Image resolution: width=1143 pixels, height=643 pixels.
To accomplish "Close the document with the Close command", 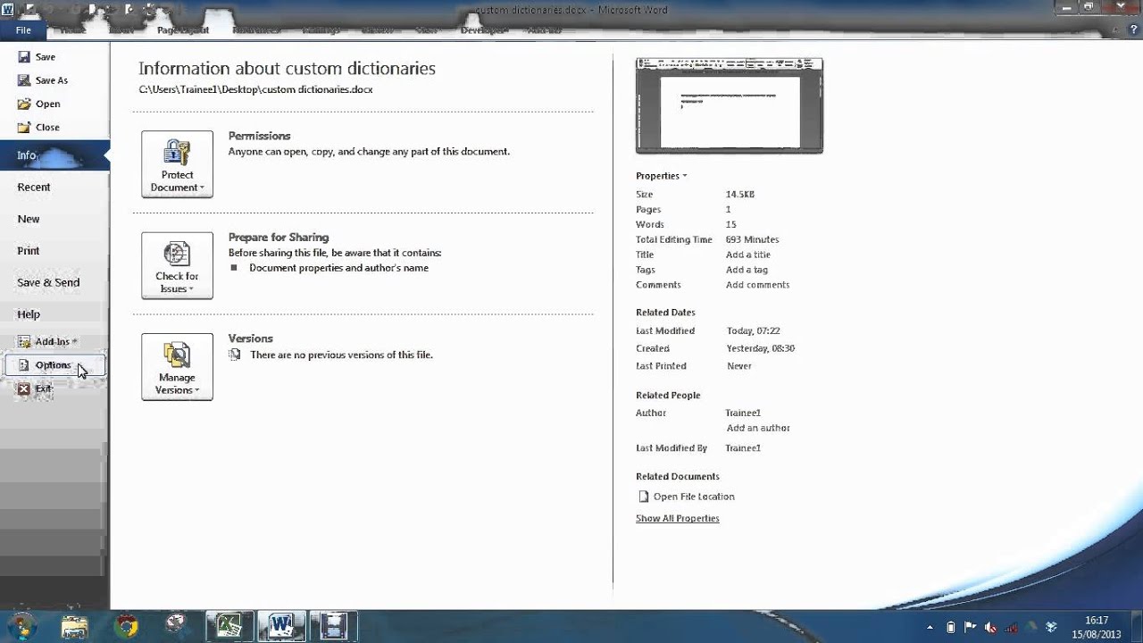I will coord(38,127).
